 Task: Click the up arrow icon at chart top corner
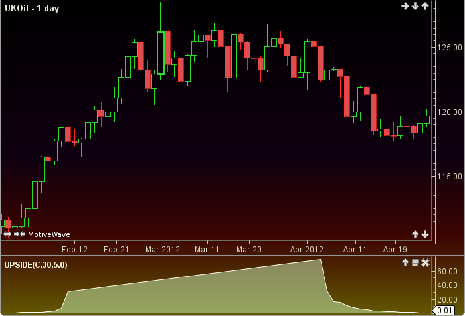[425, 6]
